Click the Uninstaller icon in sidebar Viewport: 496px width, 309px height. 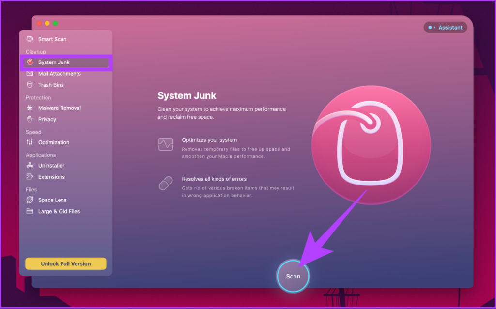pyautogui.click(x=30, y=166)
